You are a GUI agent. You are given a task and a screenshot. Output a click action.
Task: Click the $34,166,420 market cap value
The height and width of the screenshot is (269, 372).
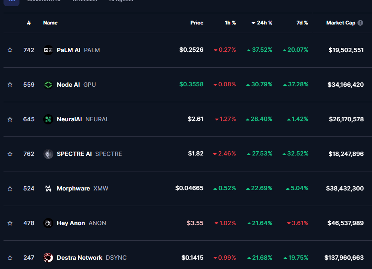click(346, 84)
